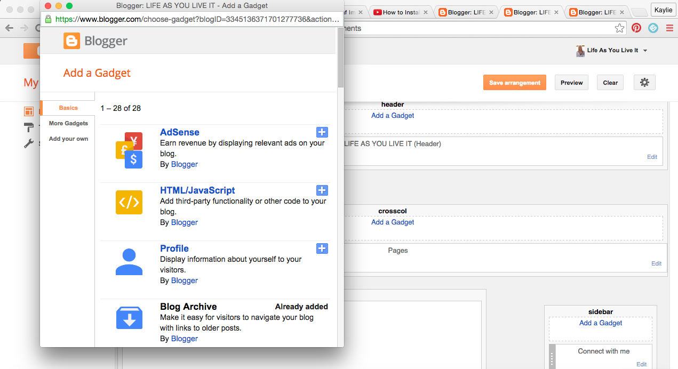
Task: Click the Preview button
Action: pyautogui.click(x=572, y=83)
